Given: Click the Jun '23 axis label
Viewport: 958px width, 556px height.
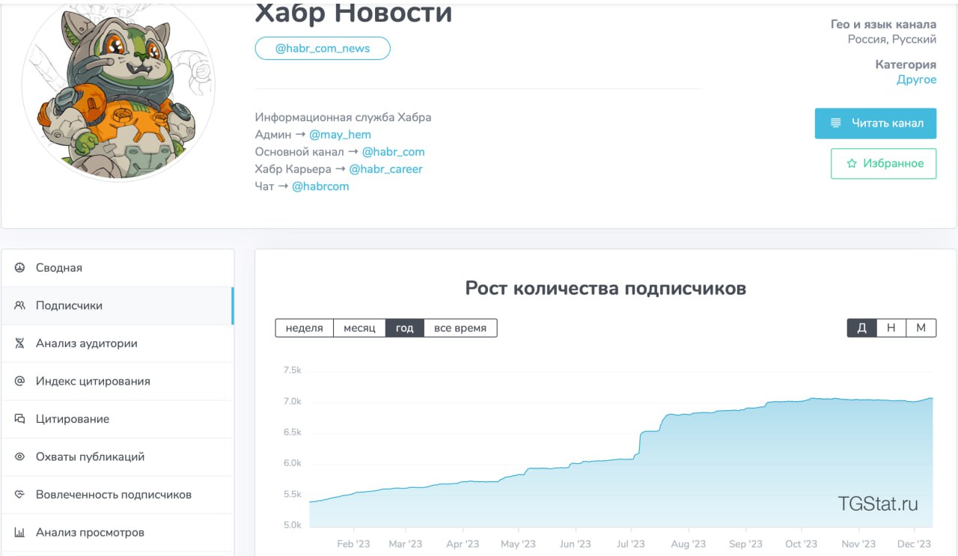Looking at the screenshot, I should 576,544.
